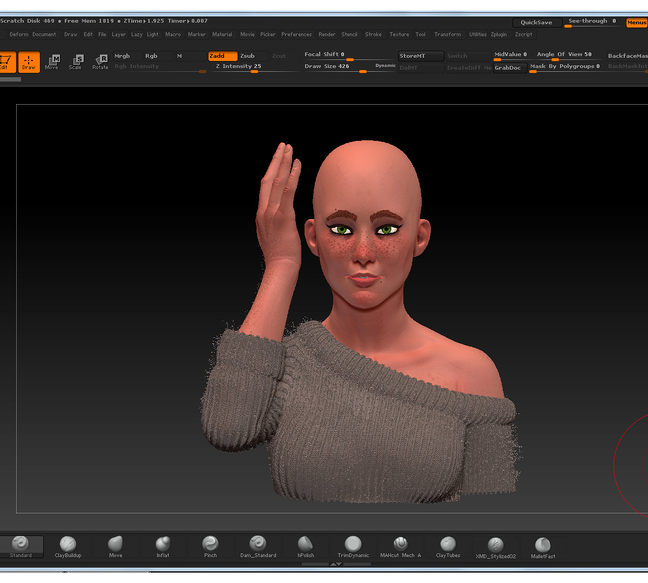Select the XMD_Stylized02 brush

(x=496, y=547)
